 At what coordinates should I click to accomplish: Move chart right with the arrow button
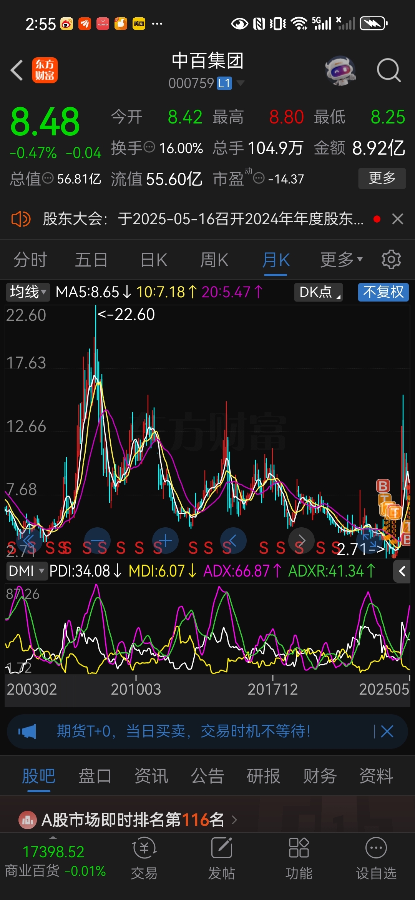(x=301, y=540)
